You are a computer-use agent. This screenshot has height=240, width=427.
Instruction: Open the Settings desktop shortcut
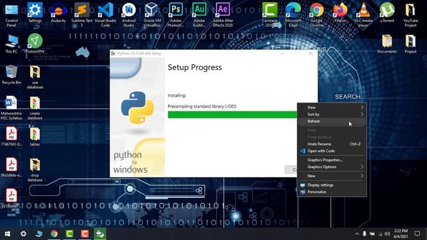35,13
